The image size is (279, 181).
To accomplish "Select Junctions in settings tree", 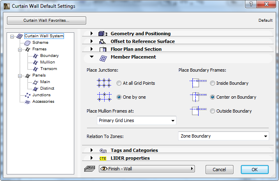I will (41, 95).
